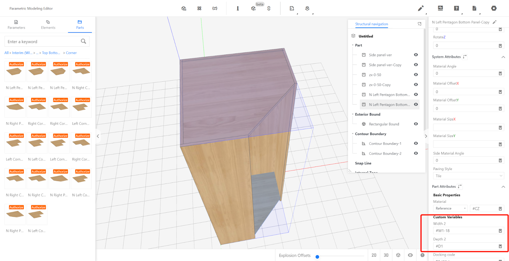Viewport: 509px width, 261px height.
Task: Open the help question mark icon
Action: pyautogui.click(x=457, y=8)
